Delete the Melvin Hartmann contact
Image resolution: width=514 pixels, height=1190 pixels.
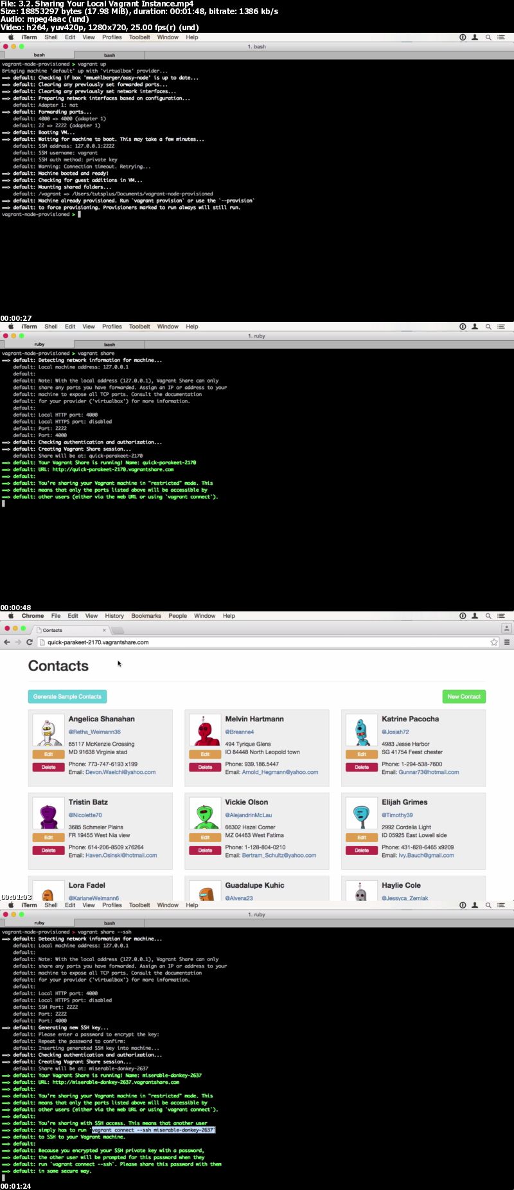pyautogui.click(x=205, y=767)
